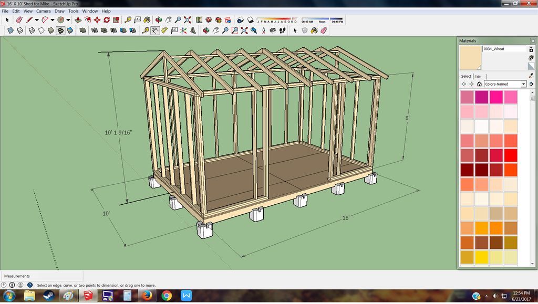The width and height of the screenshot is (538, 304).
Task: Open the Extension Warehouse icon
Action: click(218, 20)
